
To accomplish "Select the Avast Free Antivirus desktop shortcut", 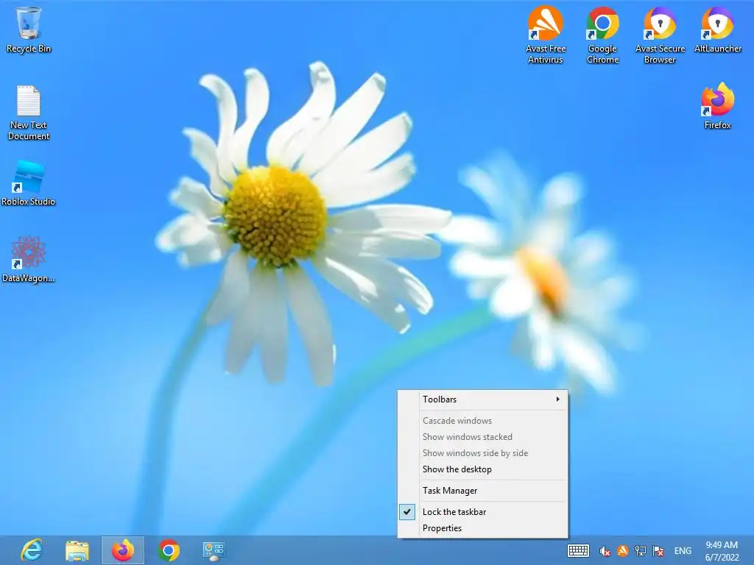I will pyautogui.click(x=546, y=35).
